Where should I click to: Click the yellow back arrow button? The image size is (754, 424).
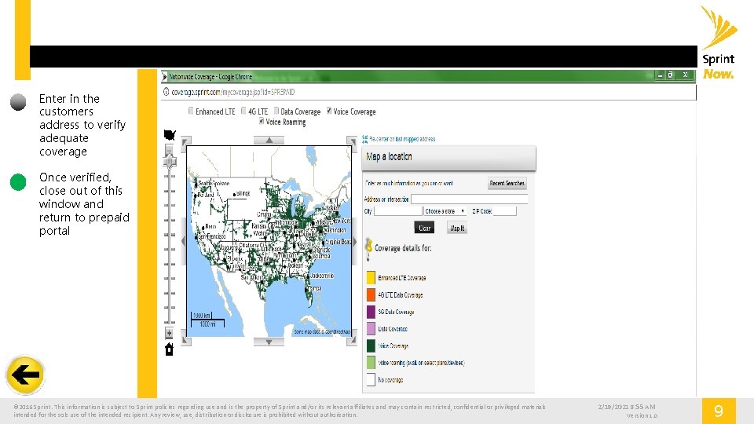pos(25,375)
